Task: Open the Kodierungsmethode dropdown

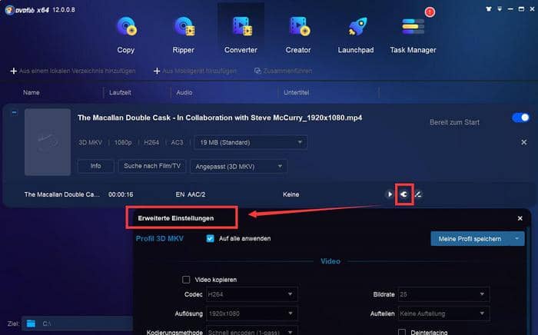Action: (251, 331)
